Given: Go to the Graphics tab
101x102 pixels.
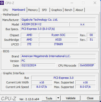Looking at the screenshot, I should pyautogui.click(x=57, y=10).
